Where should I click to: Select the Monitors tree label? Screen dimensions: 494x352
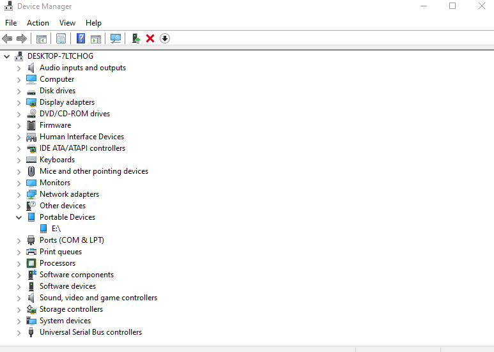pyautogui.click(x=55, y=183)
